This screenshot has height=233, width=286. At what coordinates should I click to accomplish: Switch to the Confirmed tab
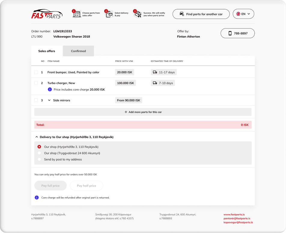(78, 51)
